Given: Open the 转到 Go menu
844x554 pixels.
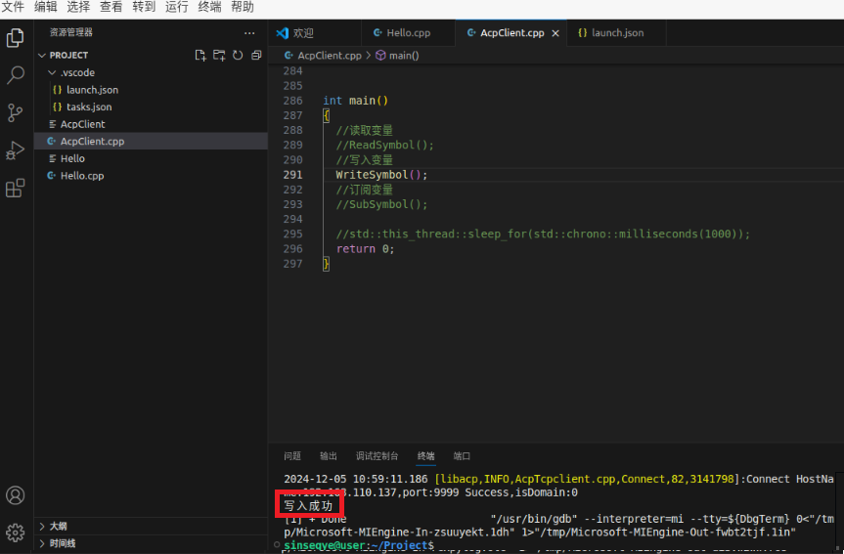Looking at the screenshot, I should tap(145, 7).
